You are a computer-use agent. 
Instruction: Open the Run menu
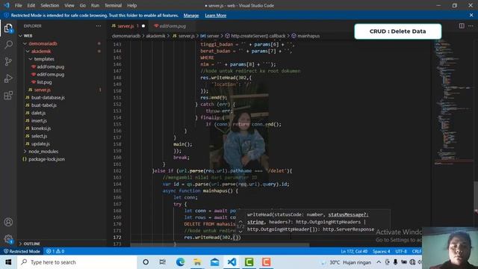click(95, 5)
